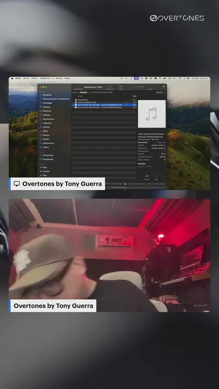
Task: Open Escritorio from the sidebar
Action: [47, 111]
